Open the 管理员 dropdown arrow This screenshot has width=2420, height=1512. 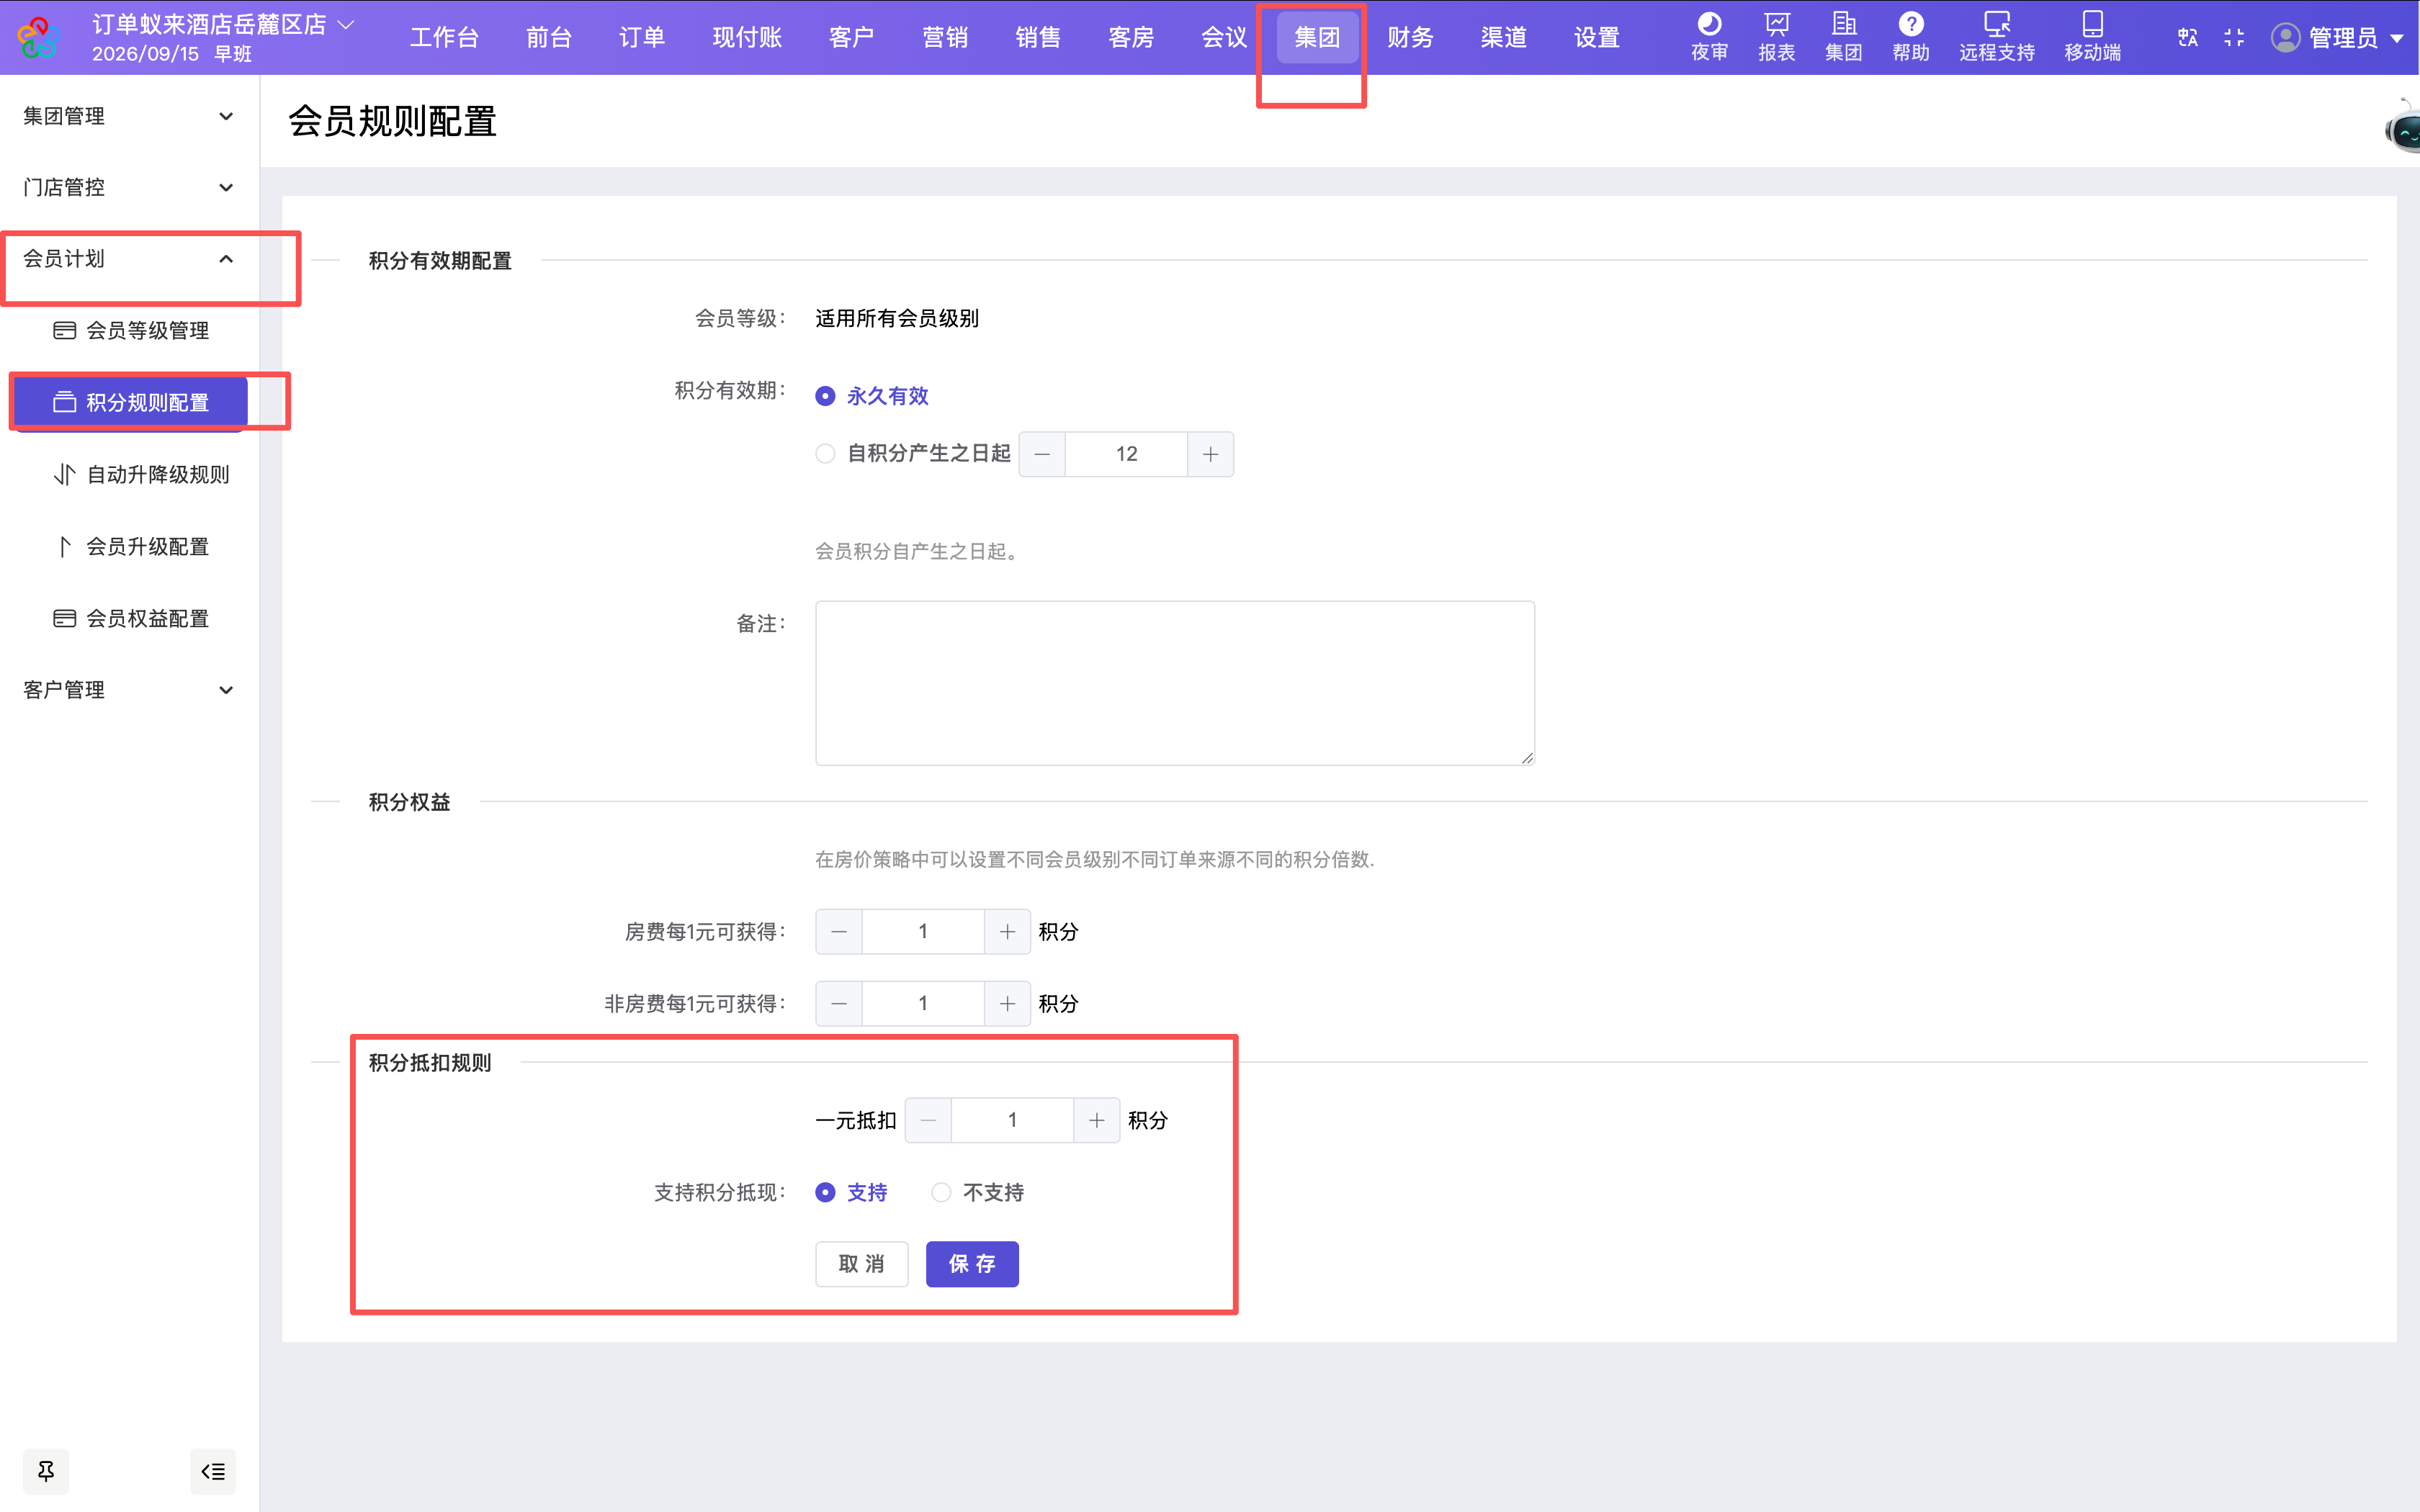[x=2397, y=39]
